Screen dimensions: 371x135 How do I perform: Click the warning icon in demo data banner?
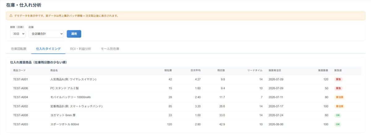pyautogui.click(x=11, y=16)
